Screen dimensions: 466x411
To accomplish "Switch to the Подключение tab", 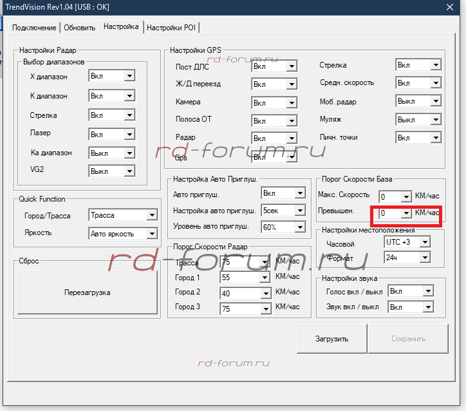I will point(35,28).
